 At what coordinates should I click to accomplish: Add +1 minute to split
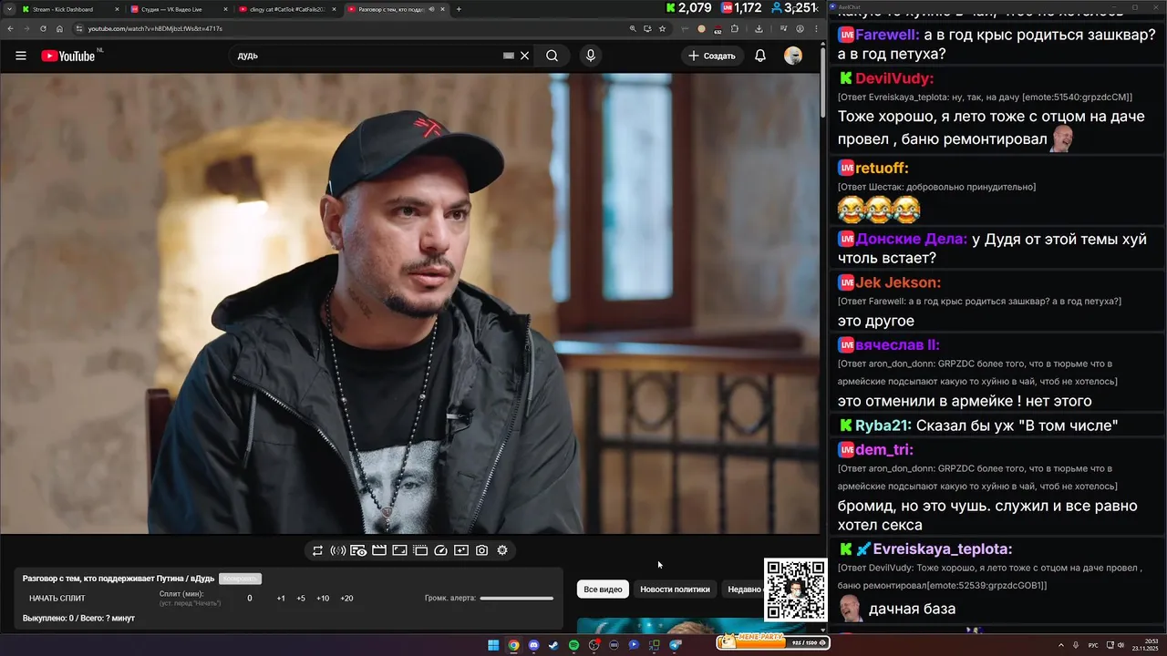click(281, 599)
